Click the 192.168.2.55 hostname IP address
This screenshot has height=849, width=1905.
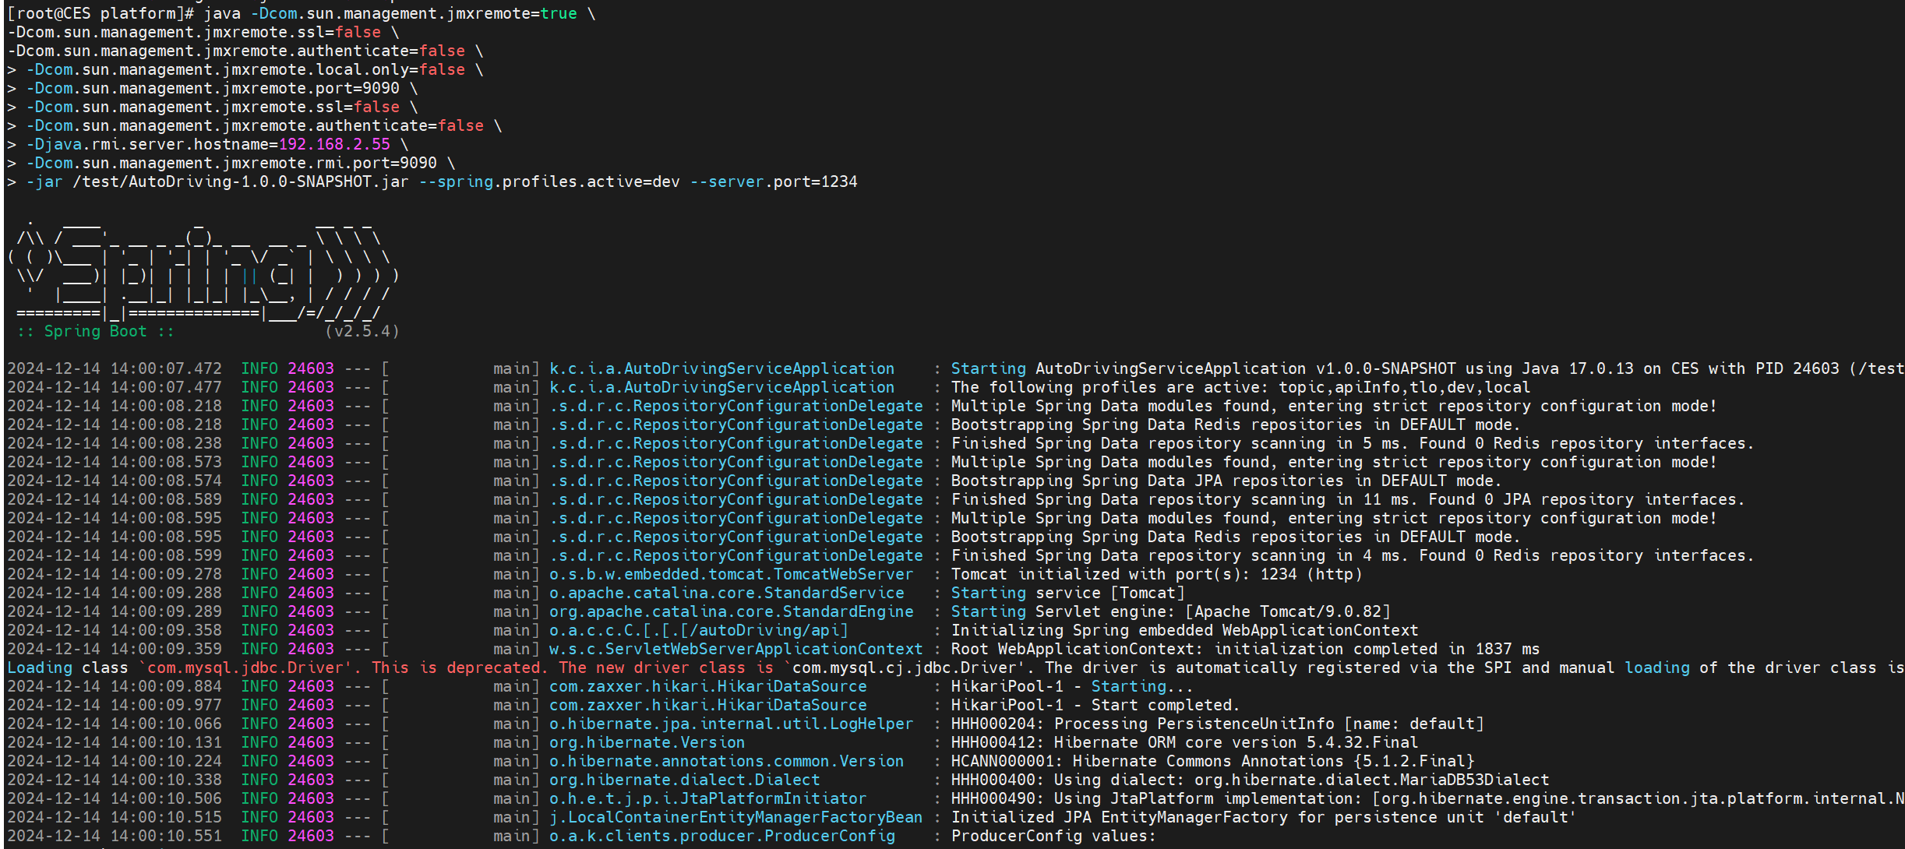334,144
